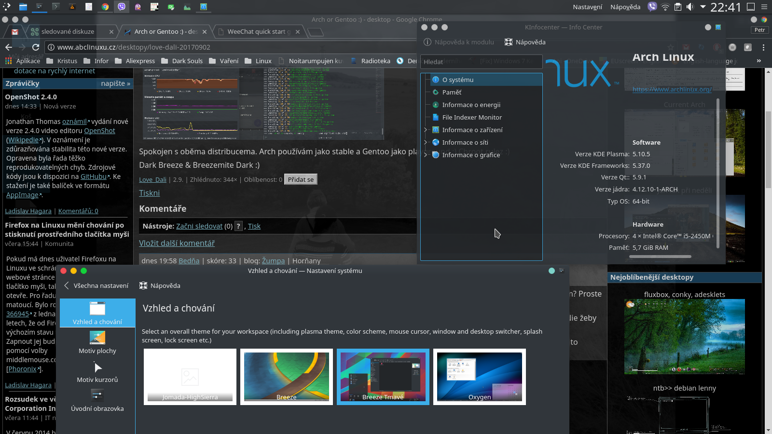The width and height of the screenshot is (772, 434).
Task: Expand Informace o síti tree node
Action: pyautogui.click(x=426, y=142)
